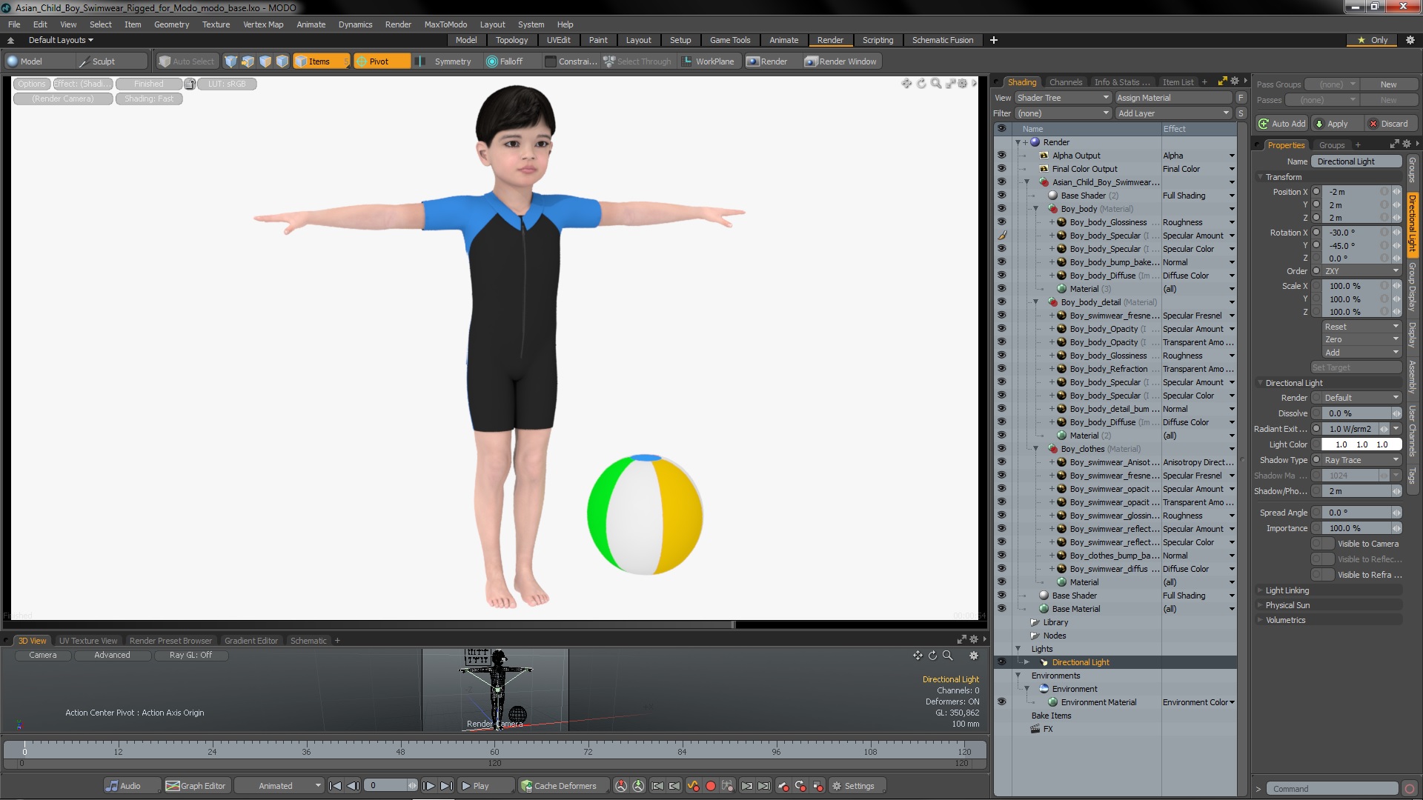Collapse the Lights tree section
The height and width of the screenshot is (800, 1423).
(1018, 649)
